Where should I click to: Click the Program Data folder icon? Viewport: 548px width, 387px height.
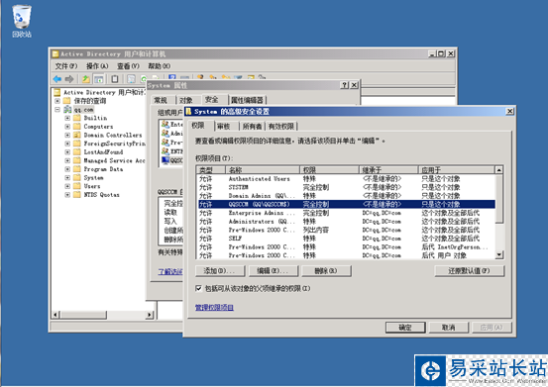[77, 169]
